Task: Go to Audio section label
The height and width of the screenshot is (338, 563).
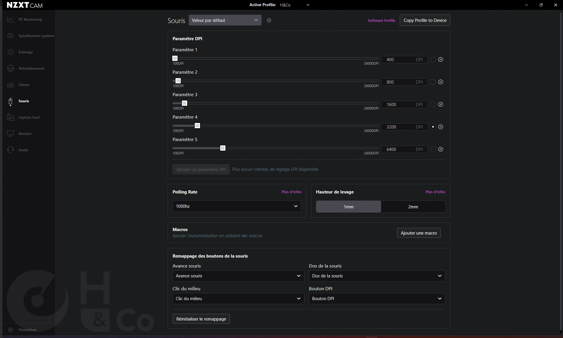Action: click(23, 150)
